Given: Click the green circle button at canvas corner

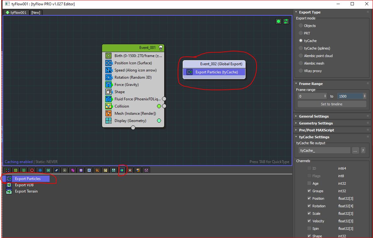Looking at the screenshot, I should pos(278,21).
